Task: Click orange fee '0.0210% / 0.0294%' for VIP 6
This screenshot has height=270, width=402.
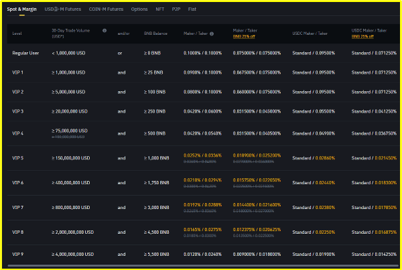Action: point(202,180)
